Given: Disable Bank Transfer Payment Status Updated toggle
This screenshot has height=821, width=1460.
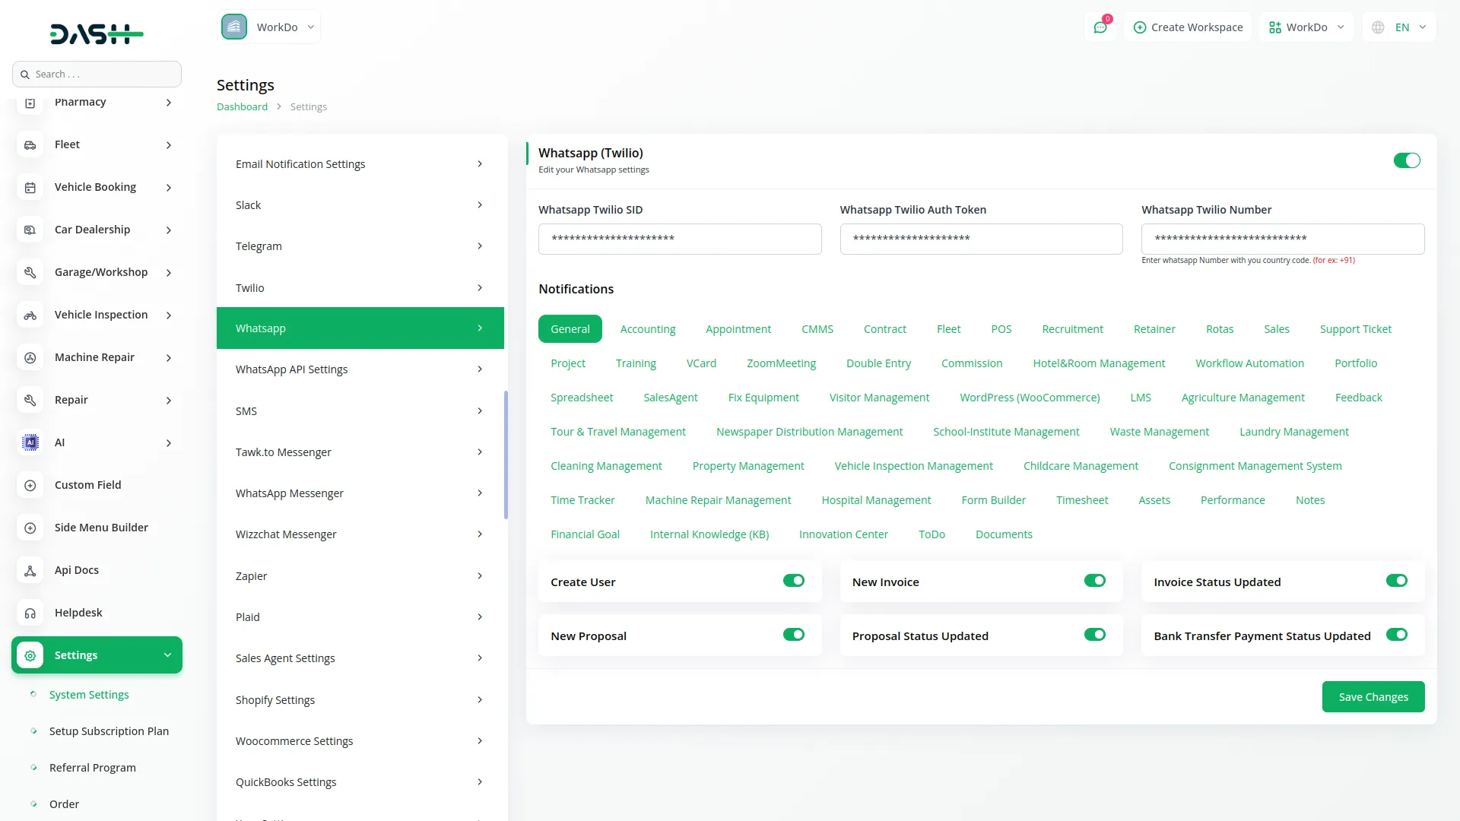Looking at the screenshot, I should tap(1396, 635).
